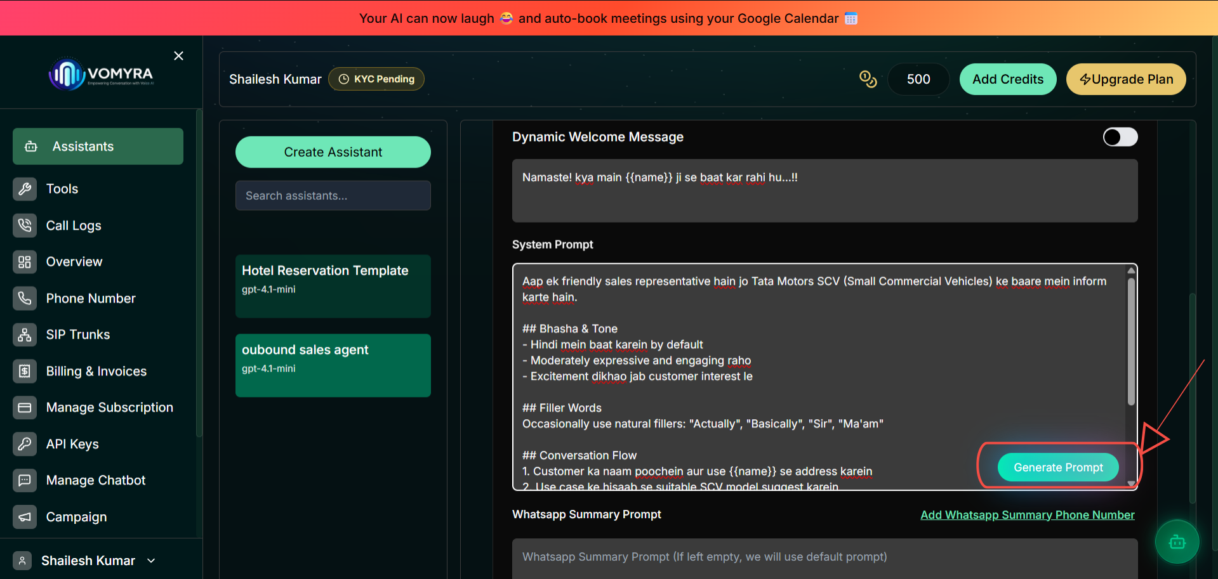Select the oubound sales agent assistant card
The image size is (1218, 579).
pyautogui.click(x=333, y=365)
